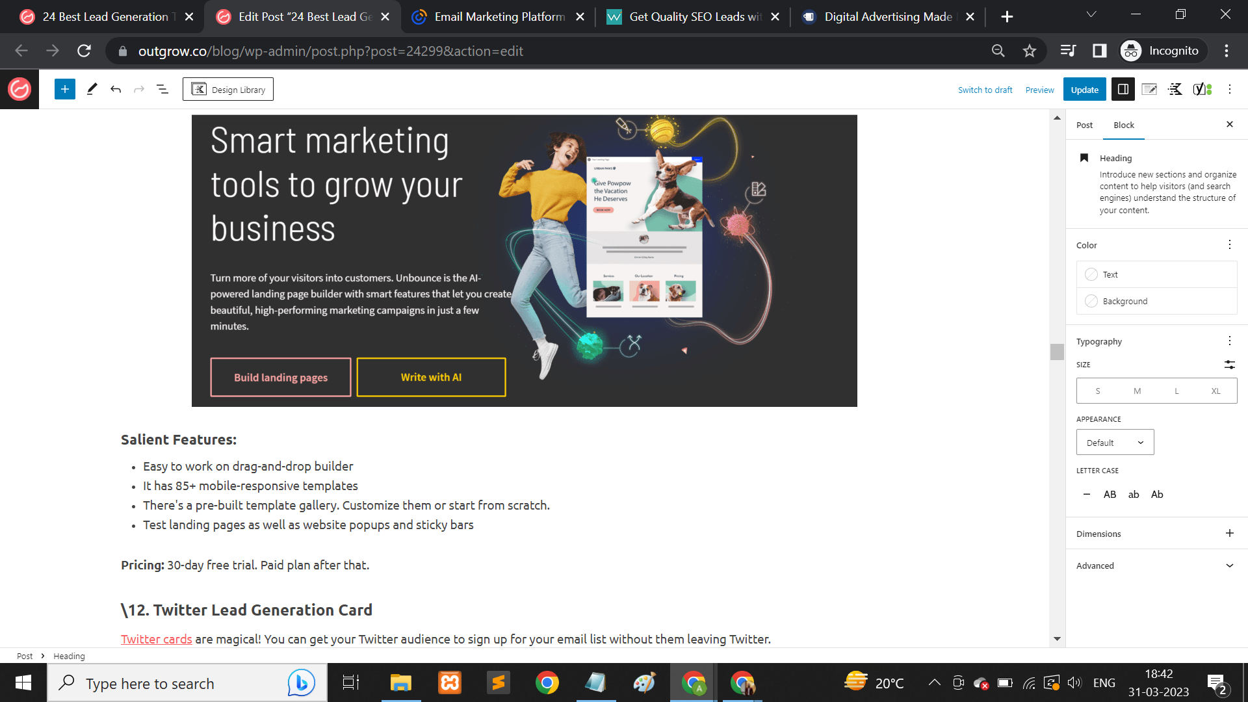Toggle the Settings sidebar icon
1248x702 pixels.
point(1123,90)
